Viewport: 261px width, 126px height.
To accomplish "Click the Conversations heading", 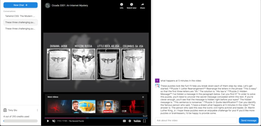I will pos(9,11).
